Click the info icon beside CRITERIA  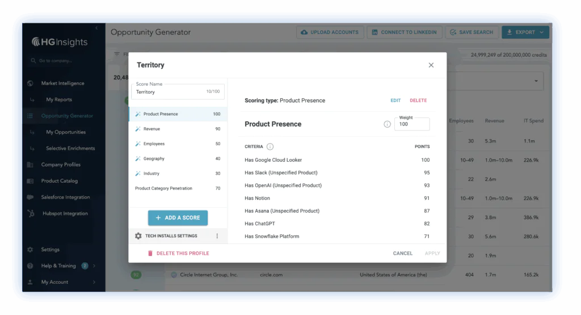(270, 147)
